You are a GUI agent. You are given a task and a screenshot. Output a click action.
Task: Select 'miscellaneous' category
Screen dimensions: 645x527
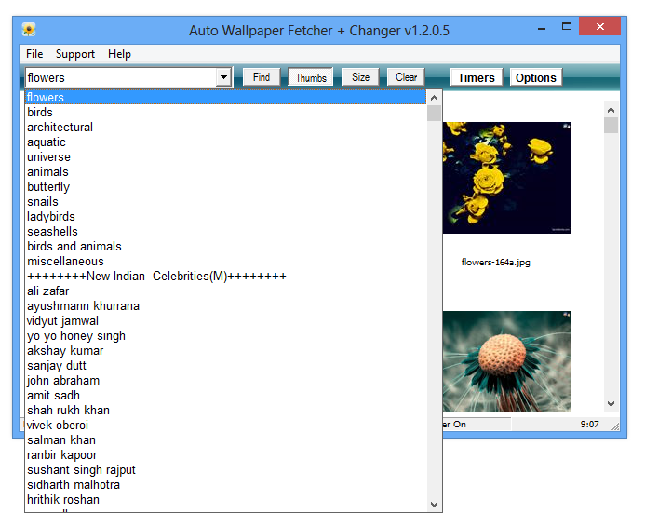(226, 262)
